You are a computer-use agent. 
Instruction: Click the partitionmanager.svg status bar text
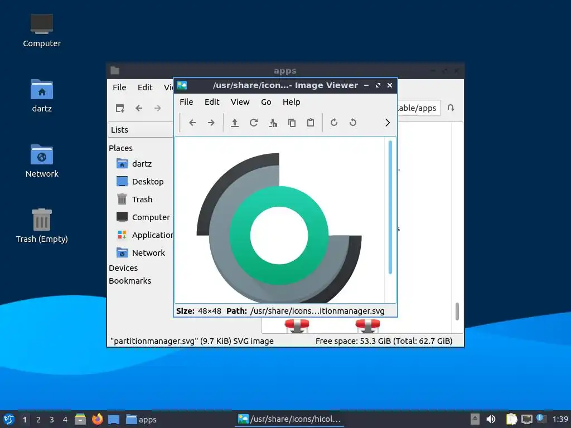point(192,341)
